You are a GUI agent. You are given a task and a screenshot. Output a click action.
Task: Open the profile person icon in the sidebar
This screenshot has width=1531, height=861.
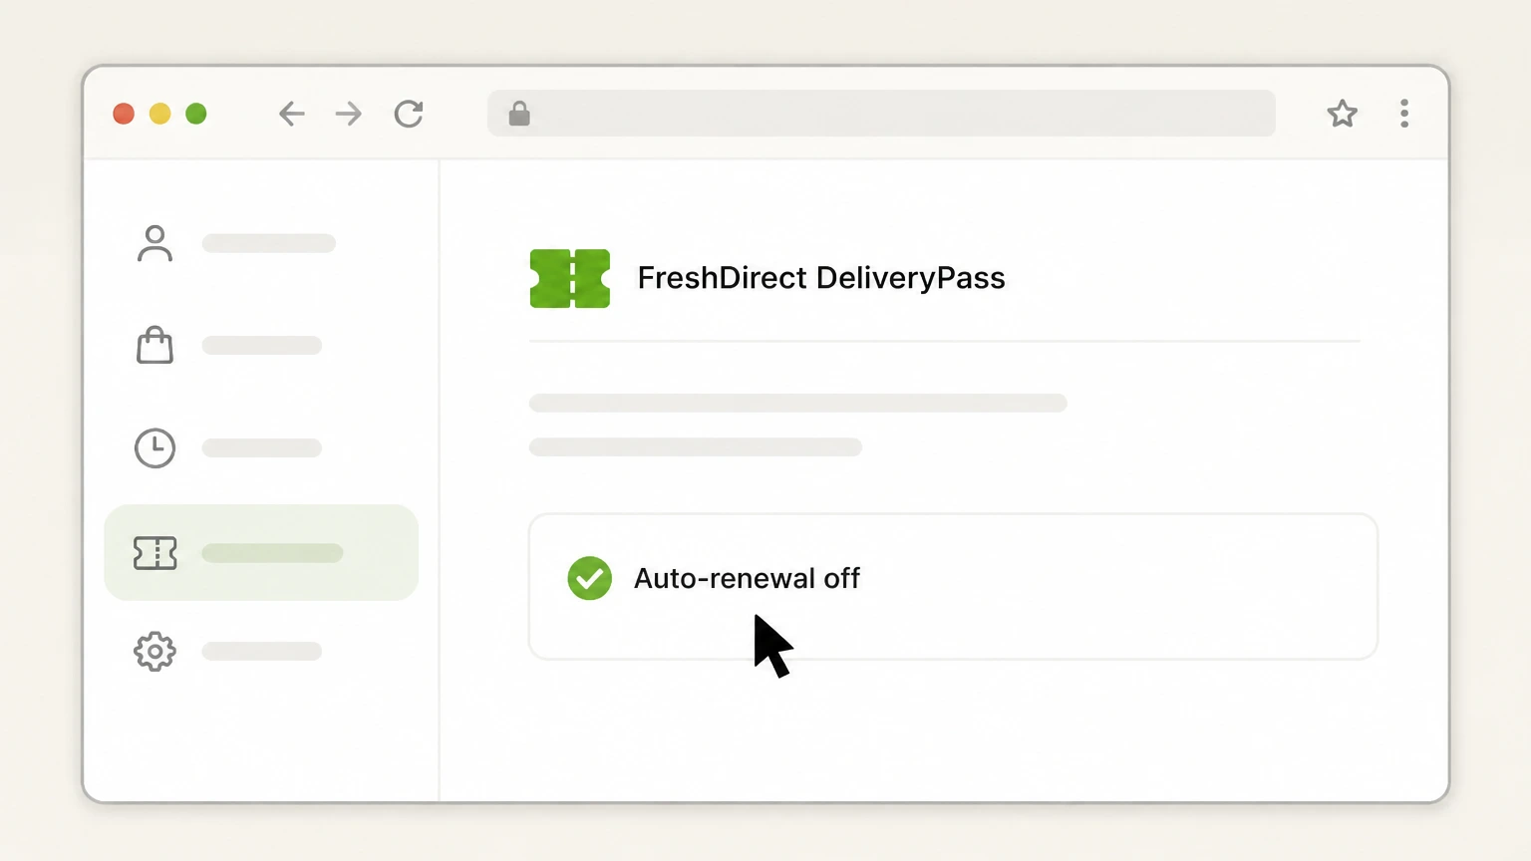[x=154, y=243]
